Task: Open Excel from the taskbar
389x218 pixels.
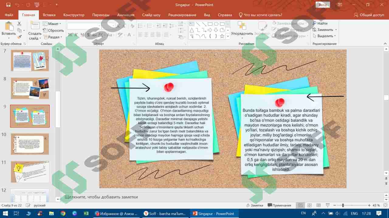Action: click(x=86, y=213)
